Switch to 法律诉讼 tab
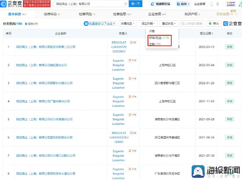Image resolution: width=242 pixels, height=180 pixels. pyautogui.click(x=52, y=14)
